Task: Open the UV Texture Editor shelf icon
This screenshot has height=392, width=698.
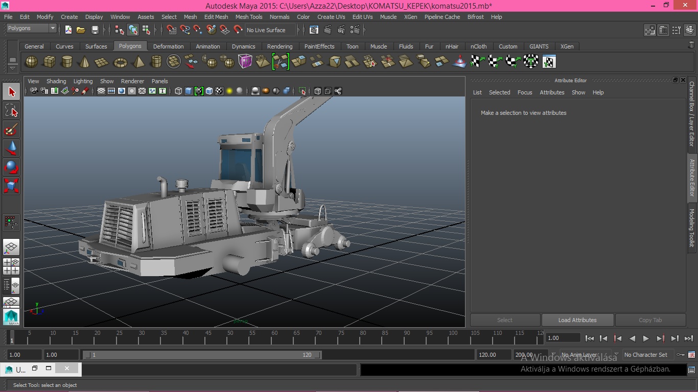Action: (x=549, y=62)
